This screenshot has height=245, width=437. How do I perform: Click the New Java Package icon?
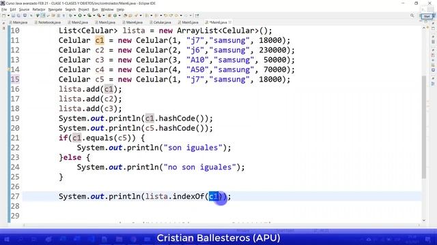click(109, 16)
